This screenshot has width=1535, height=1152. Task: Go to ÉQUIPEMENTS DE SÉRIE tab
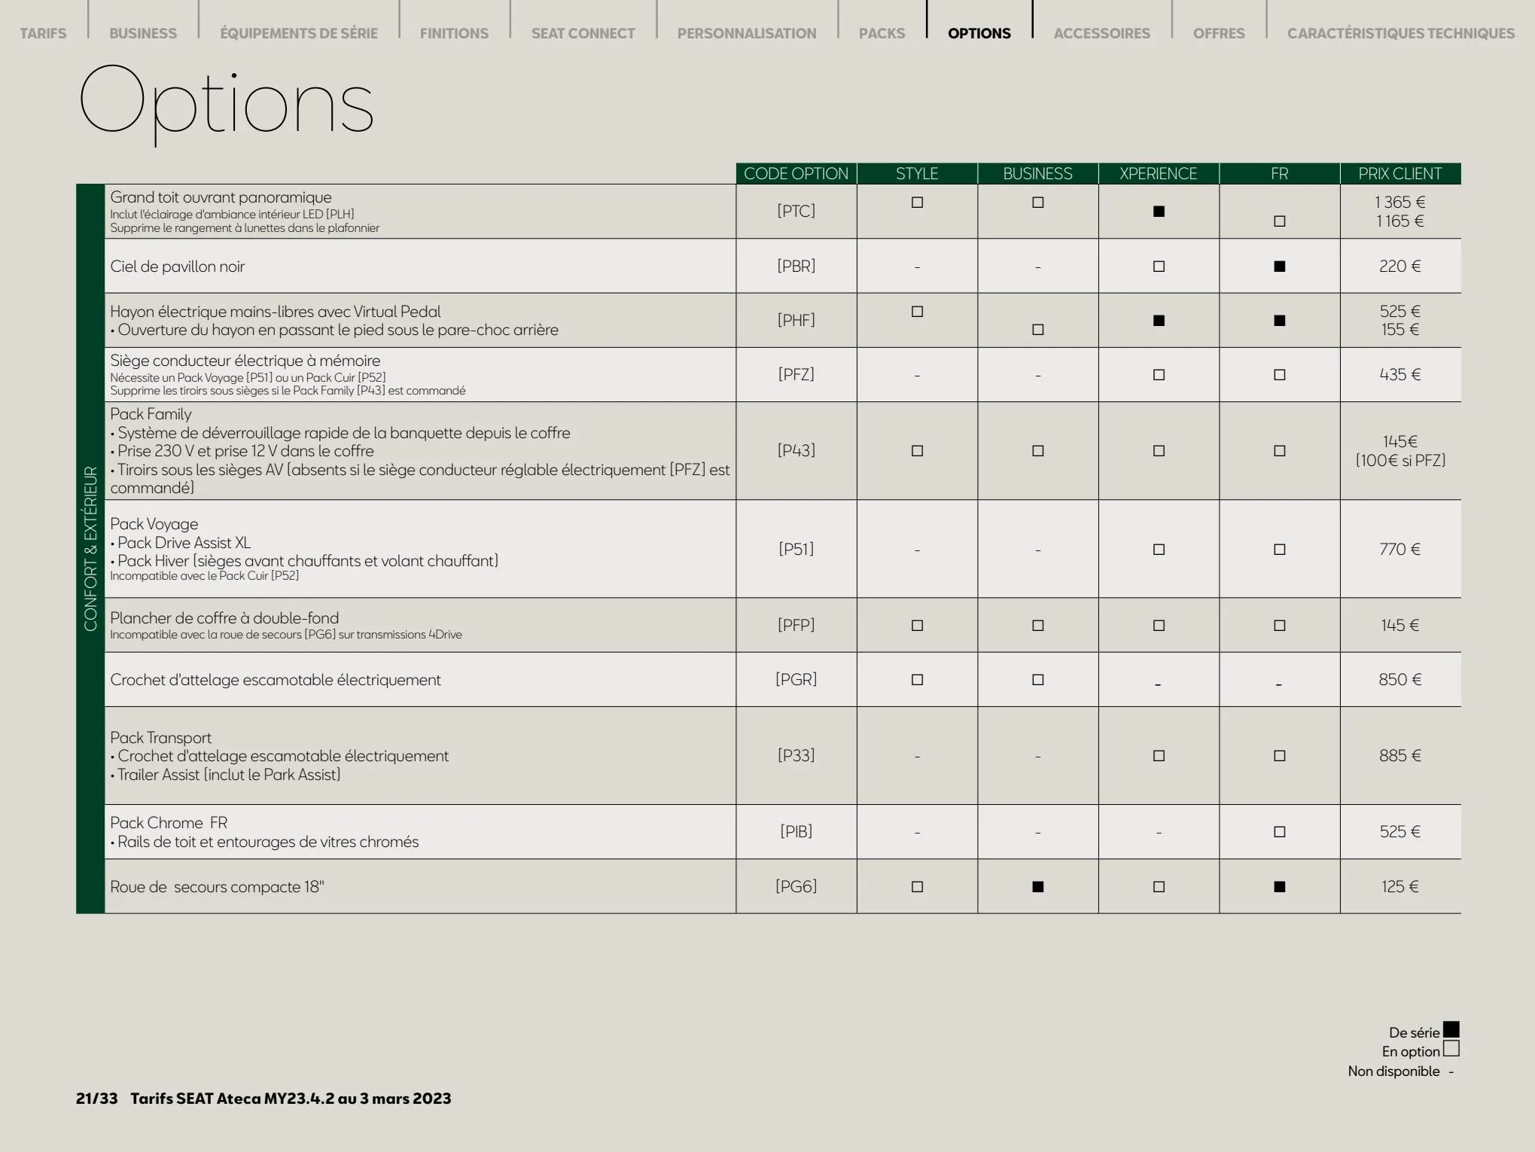coord(299,33)
